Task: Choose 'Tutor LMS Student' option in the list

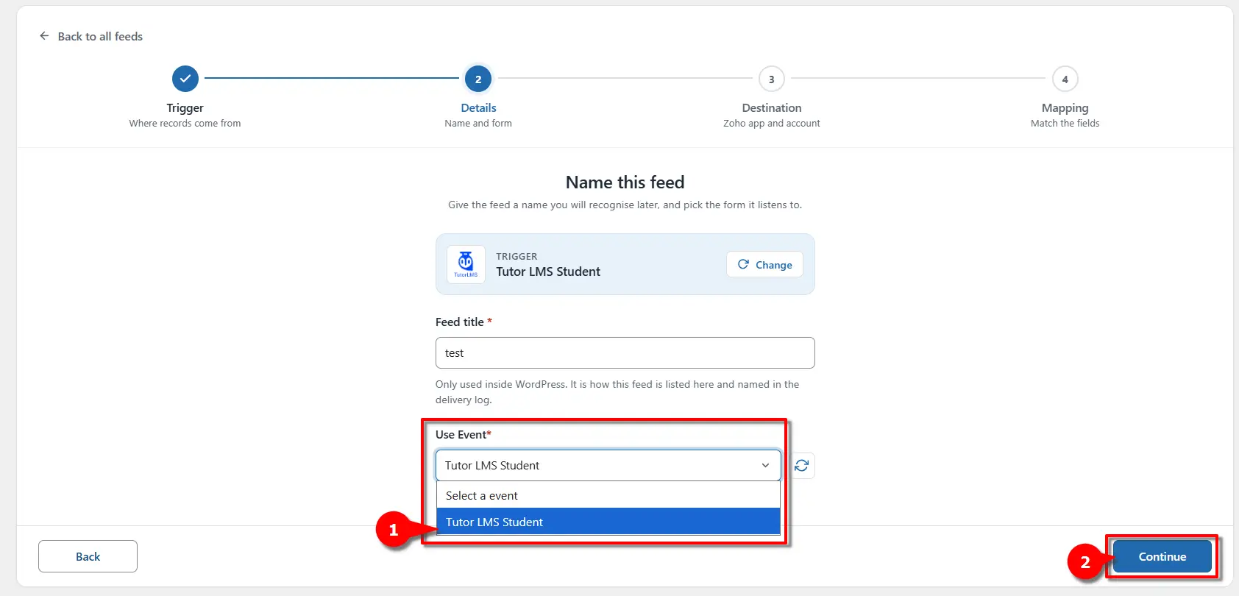Action: point(608,522)
